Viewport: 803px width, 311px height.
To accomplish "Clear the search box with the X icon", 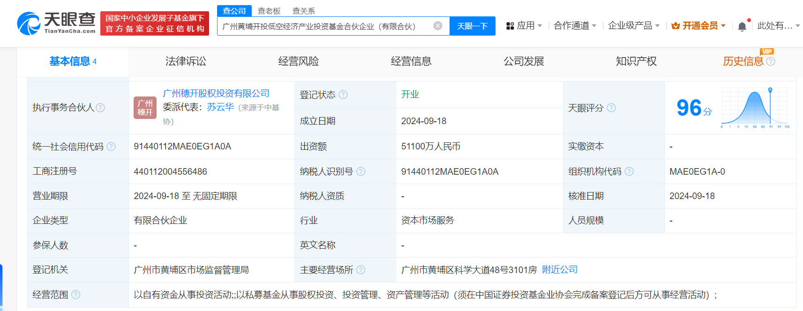I will (438, 26).
